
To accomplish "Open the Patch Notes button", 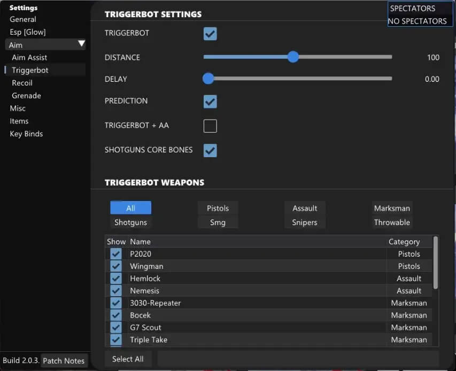I will [64, 361].
